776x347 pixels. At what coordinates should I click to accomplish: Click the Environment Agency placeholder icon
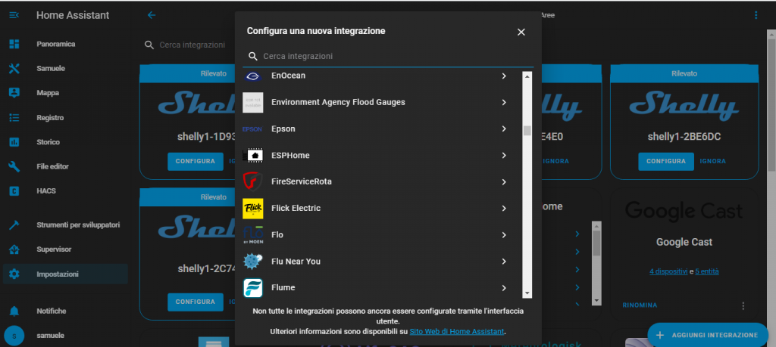pos(253,102)
